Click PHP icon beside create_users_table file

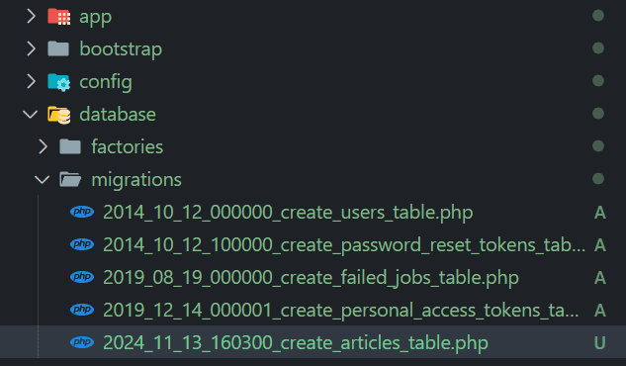pyautogui.click(x=82, y=212)
